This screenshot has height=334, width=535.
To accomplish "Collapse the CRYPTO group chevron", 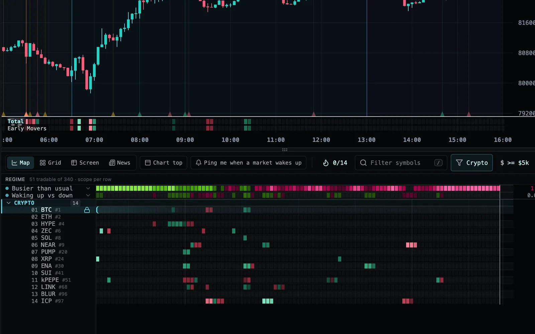I will [x=9, y=203].
